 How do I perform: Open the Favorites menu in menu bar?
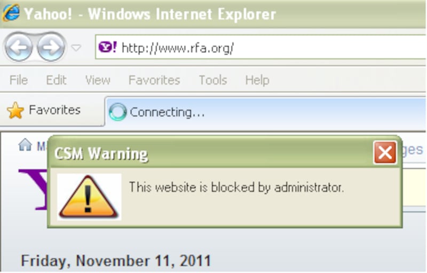[x=154, y=80]
